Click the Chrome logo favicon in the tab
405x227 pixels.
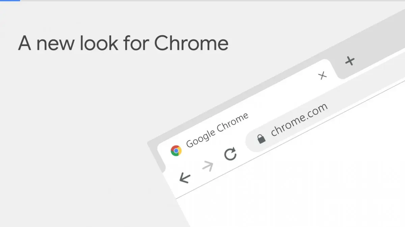(176, 151)
